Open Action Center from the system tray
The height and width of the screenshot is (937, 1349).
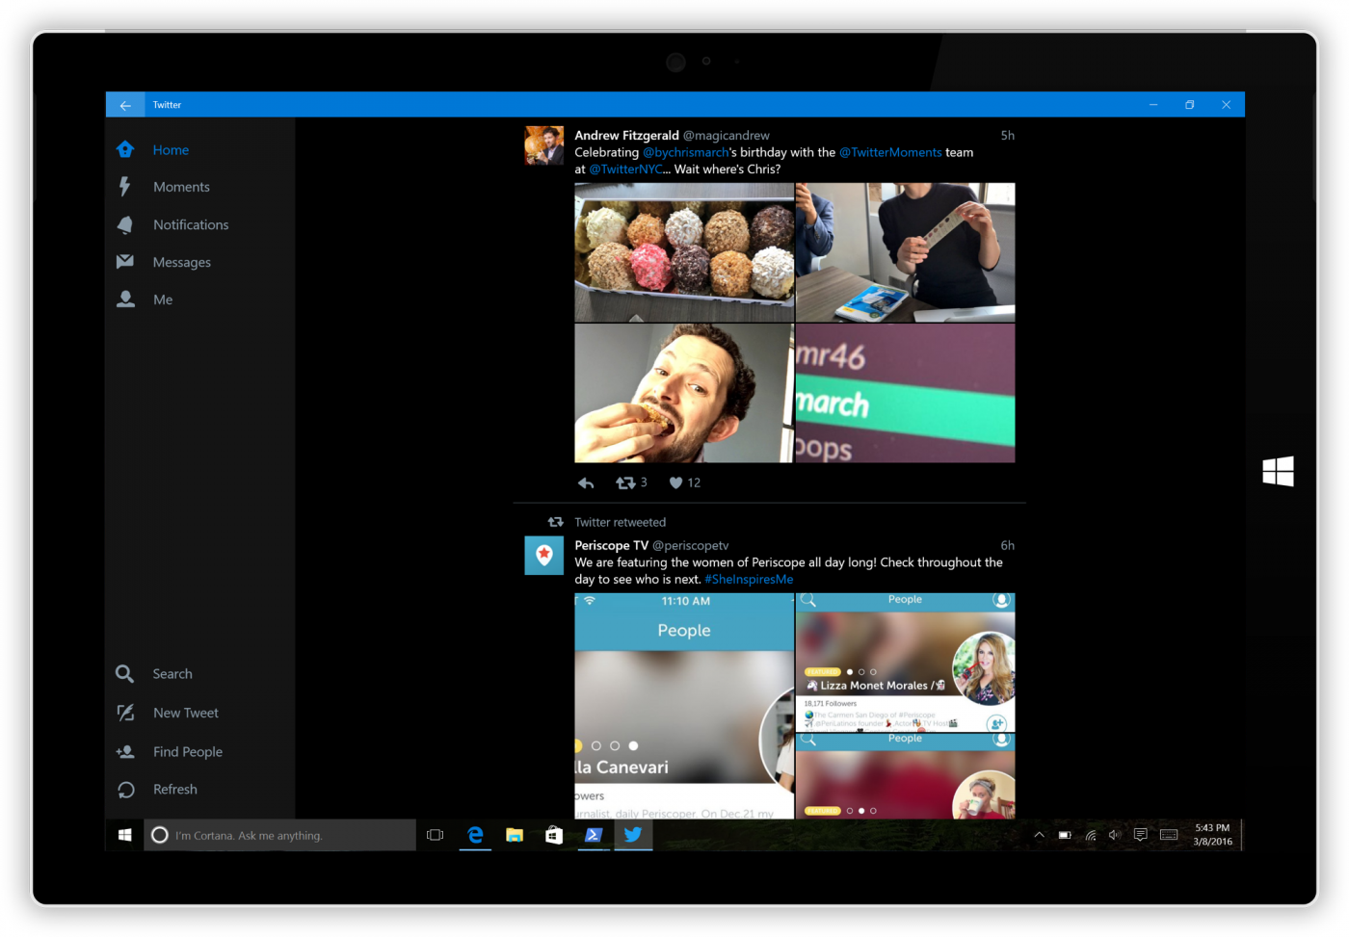point(1141,835)
